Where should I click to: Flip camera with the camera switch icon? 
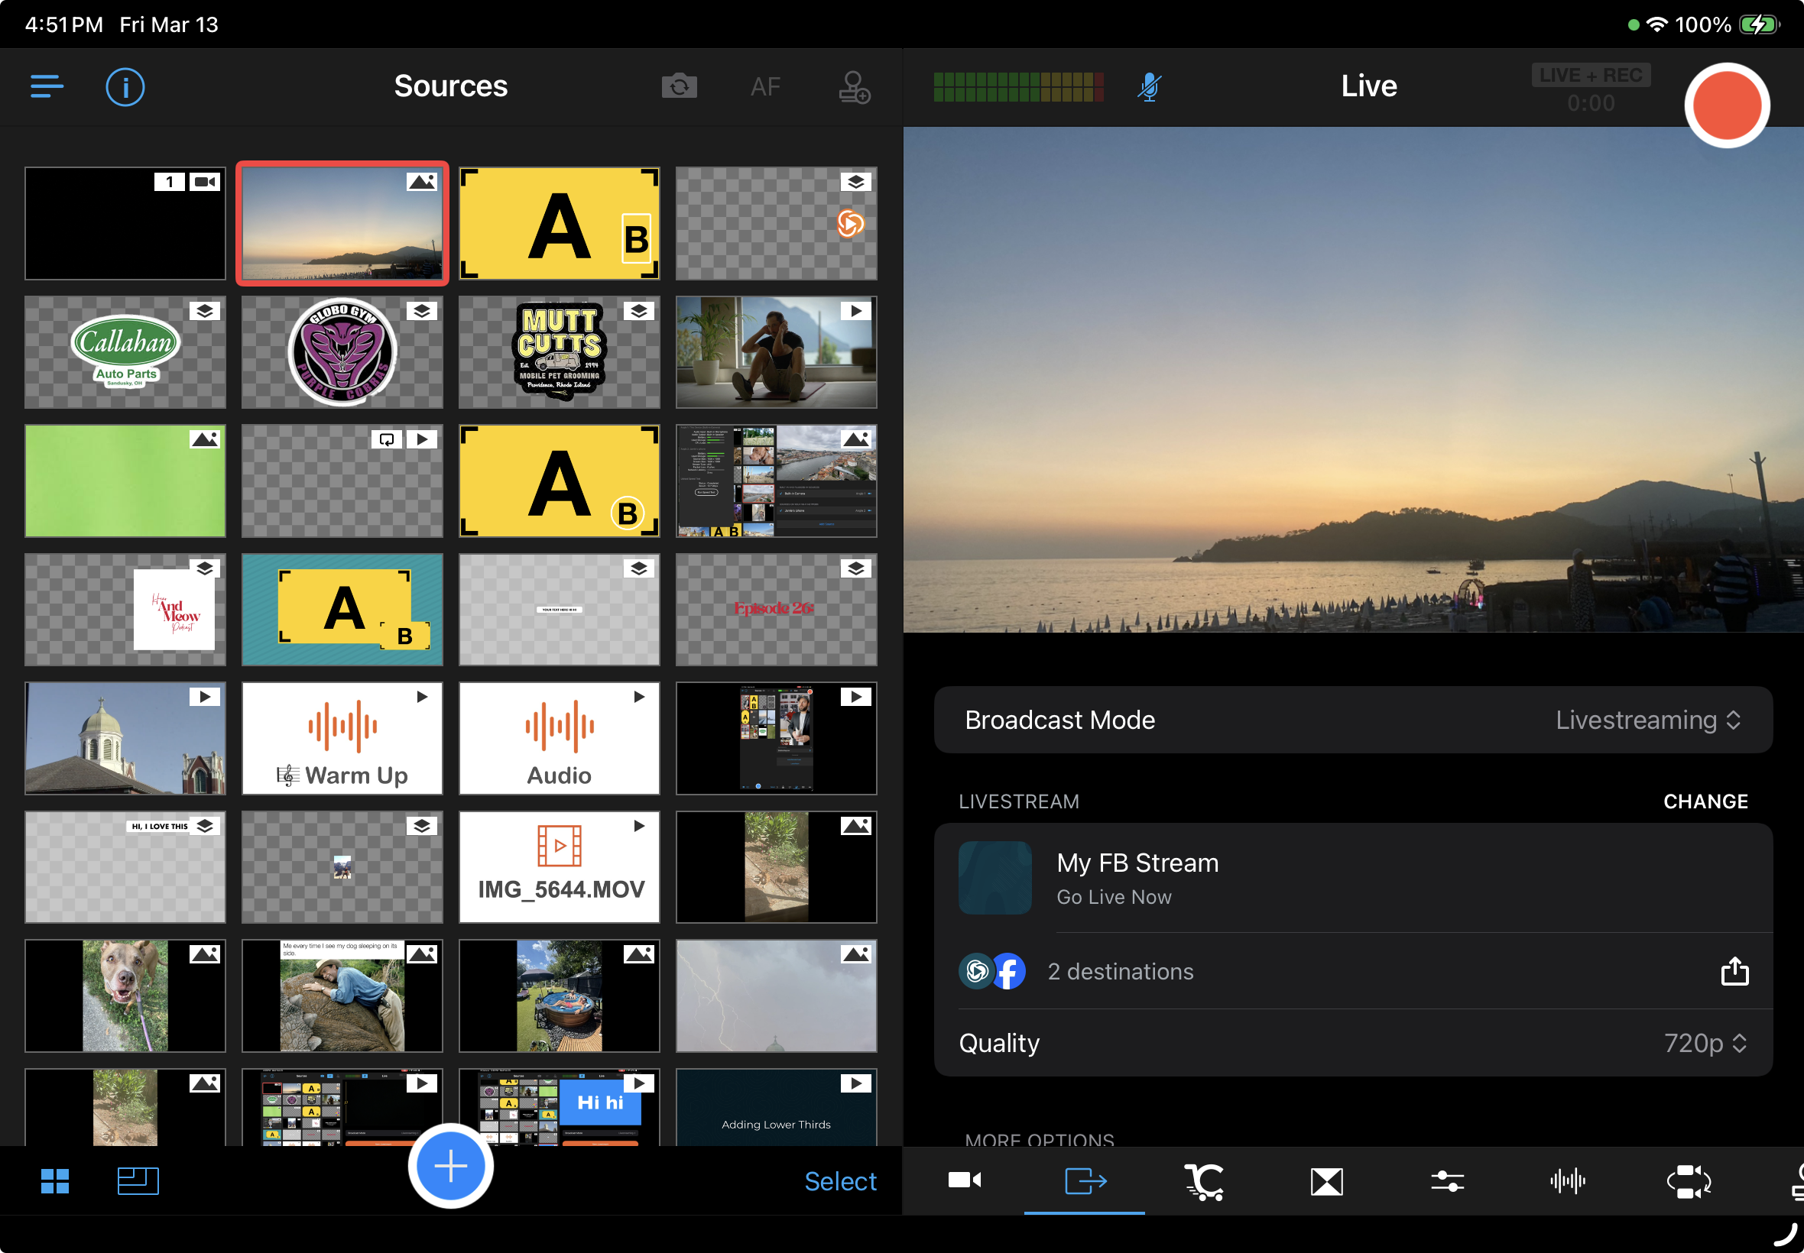coord(679,86)
